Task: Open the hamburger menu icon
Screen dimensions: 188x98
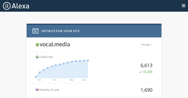Action: 184,6
